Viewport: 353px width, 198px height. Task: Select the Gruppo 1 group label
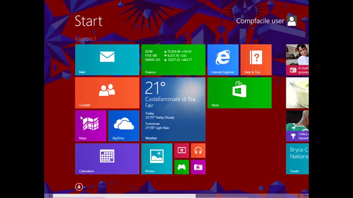[x=85, y=38]
